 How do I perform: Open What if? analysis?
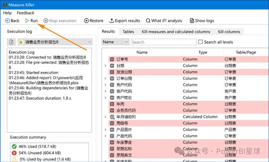tap(164, 21)
